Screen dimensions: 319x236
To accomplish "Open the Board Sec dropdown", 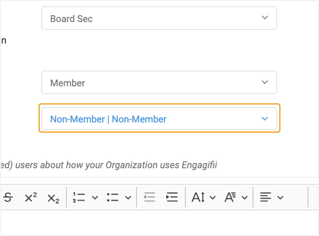I will (x=159, y=18).
